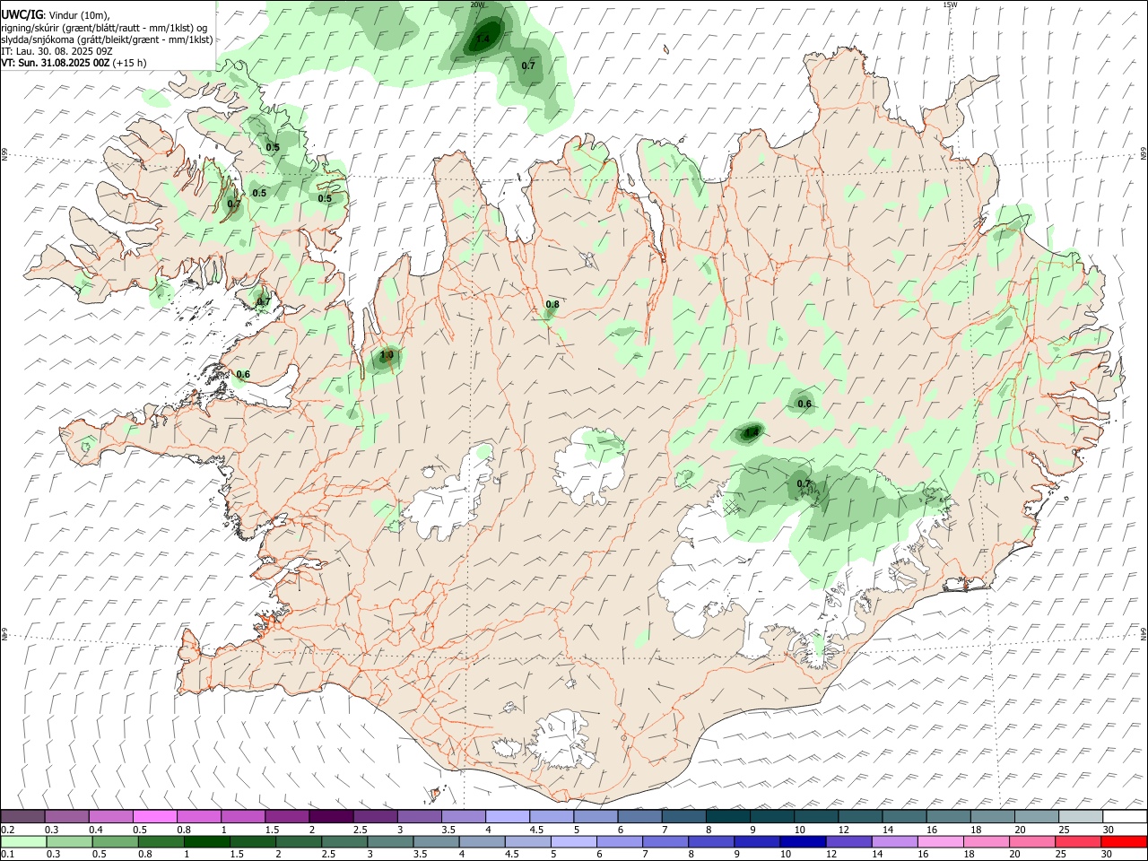Select the dusky purple 0.2 snow legend swatch
The width and height of the screenshot is (1148, 861).
coord(22,817)
